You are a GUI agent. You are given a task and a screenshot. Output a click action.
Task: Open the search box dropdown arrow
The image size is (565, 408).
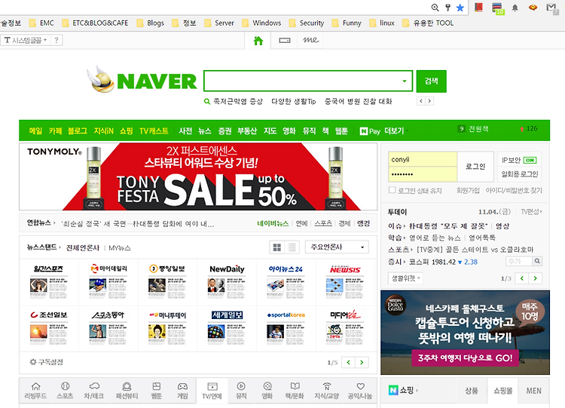(x=405, y=81)
